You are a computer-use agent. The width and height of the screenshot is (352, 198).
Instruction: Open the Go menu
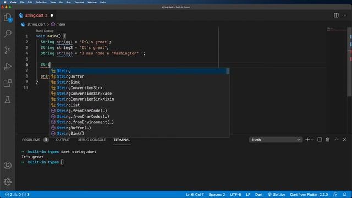pos(61,2)
